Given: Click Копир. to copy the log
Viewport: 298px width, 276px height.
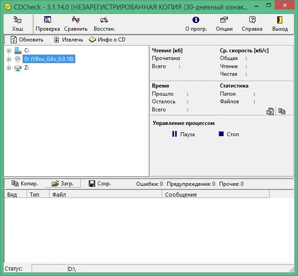Looking at the screenshot, I should (25, 184).
